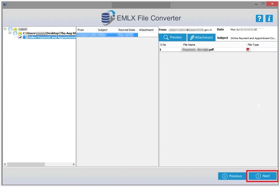Select Online Payment and Appointment tree item
Screen dimensions: 280x187
52,37
